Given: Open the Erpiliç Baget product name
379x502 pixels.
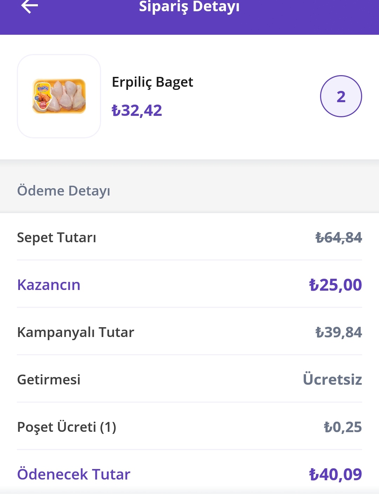Looking at the screenshot, I should [152, 82].
